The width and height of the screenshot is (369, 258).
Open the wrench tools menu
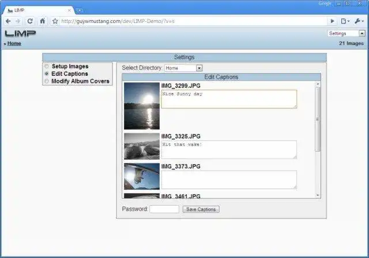coord(359,21)
